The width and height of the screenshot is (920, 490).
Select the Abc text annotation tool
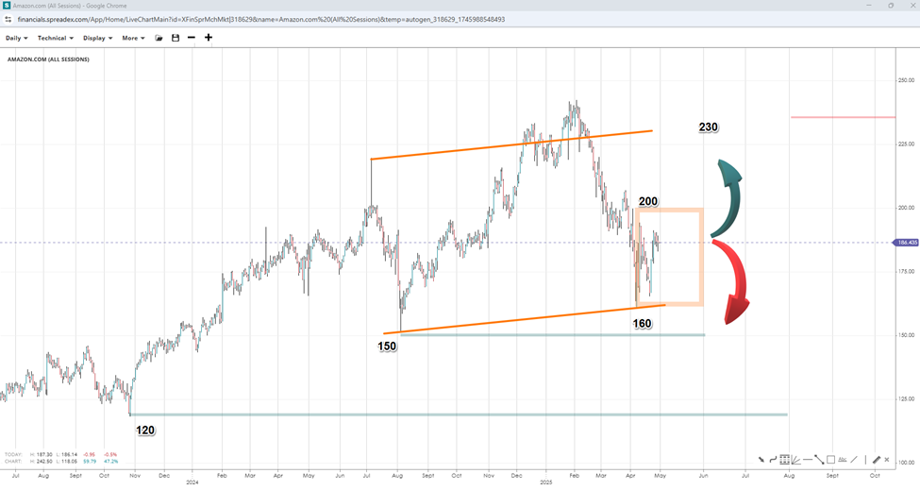(x=843, y=460)
